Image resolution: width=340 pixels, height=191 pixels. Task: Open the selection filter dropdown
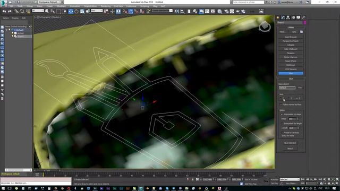(x=38, y=11)
